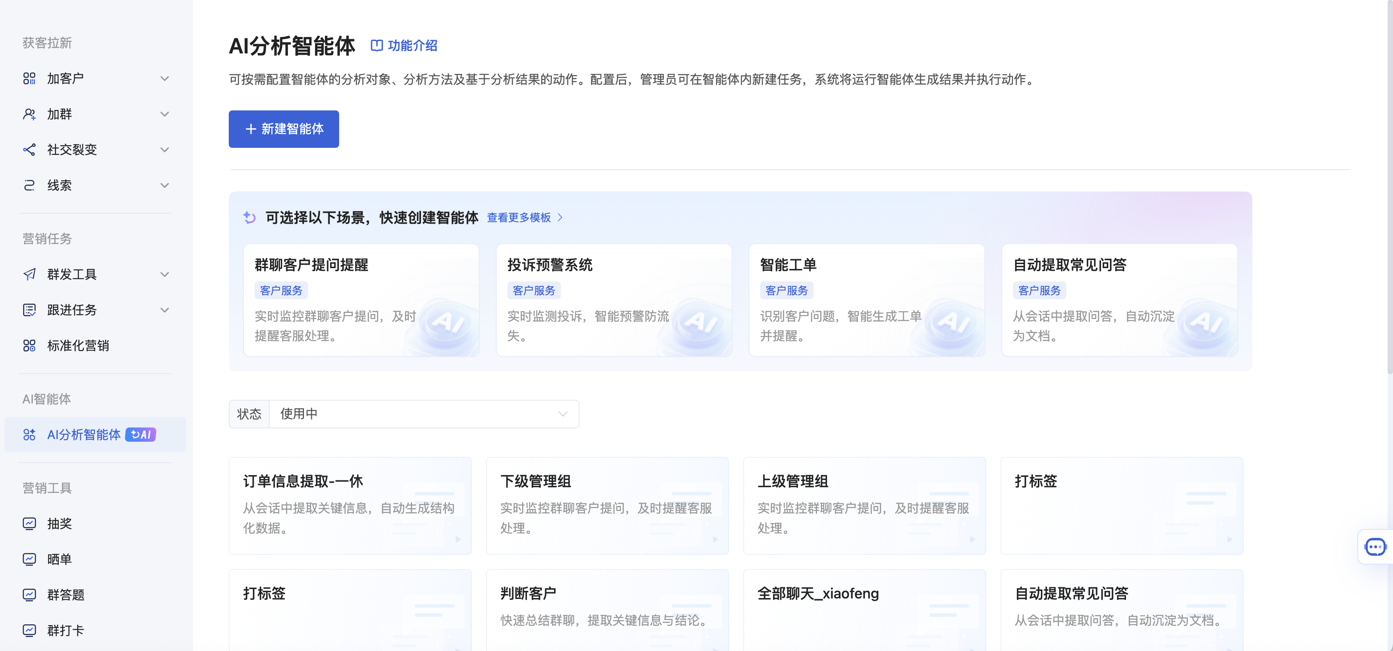Click the AI分析智能体 sidebar icon

29,435
